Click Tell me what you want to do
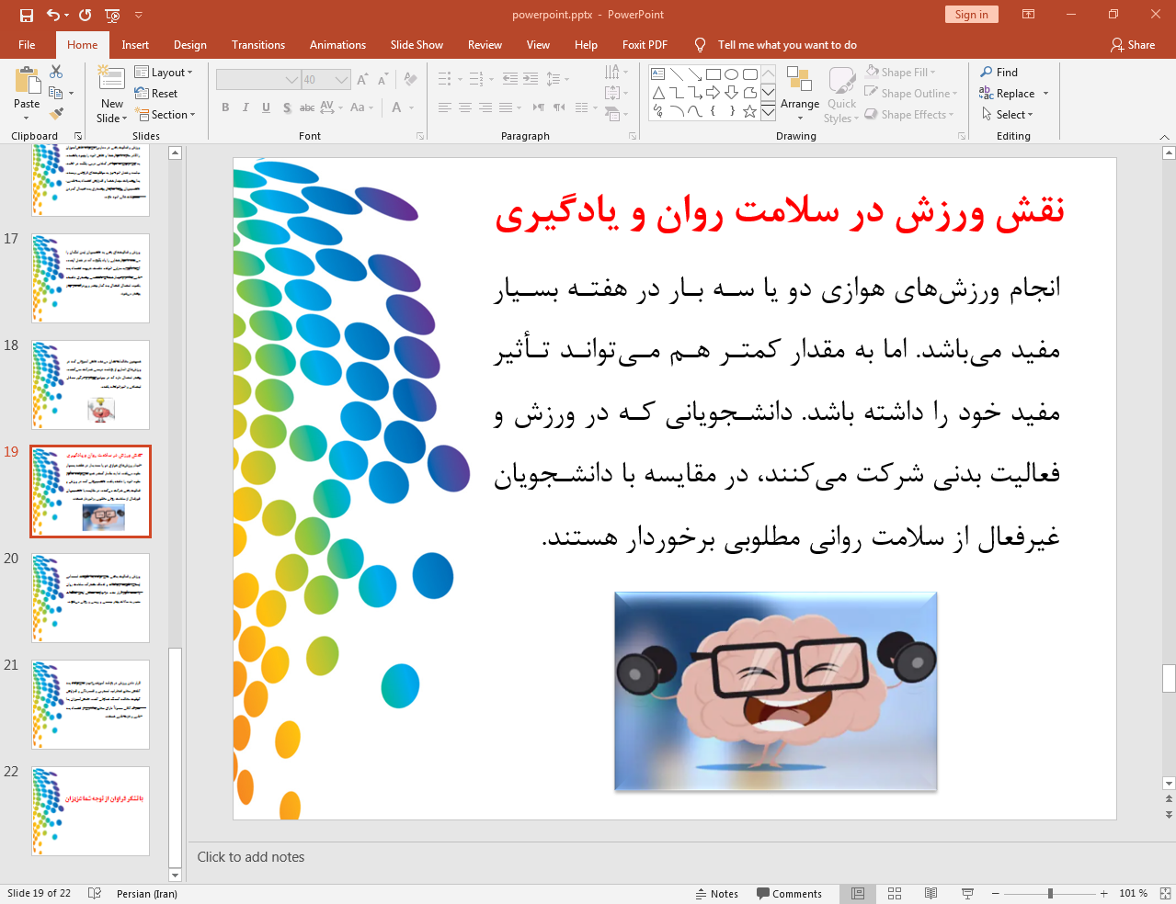Image resolution: width=1176 pixels, height=904 pixels. click(787, 45)
